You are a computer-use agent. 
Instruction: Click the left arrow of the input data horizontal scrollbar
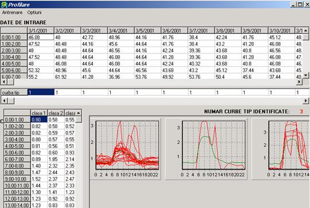[4, 82]
